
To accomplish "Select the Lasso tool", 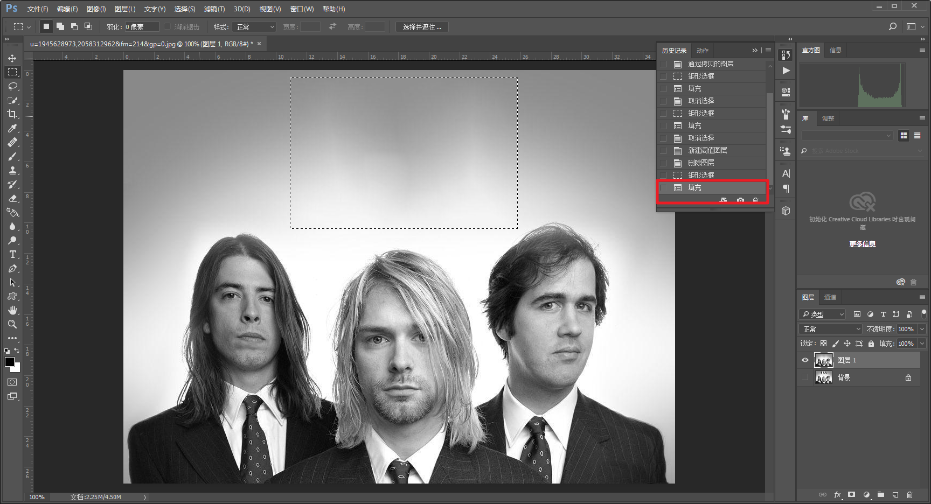I will (12, 86).
